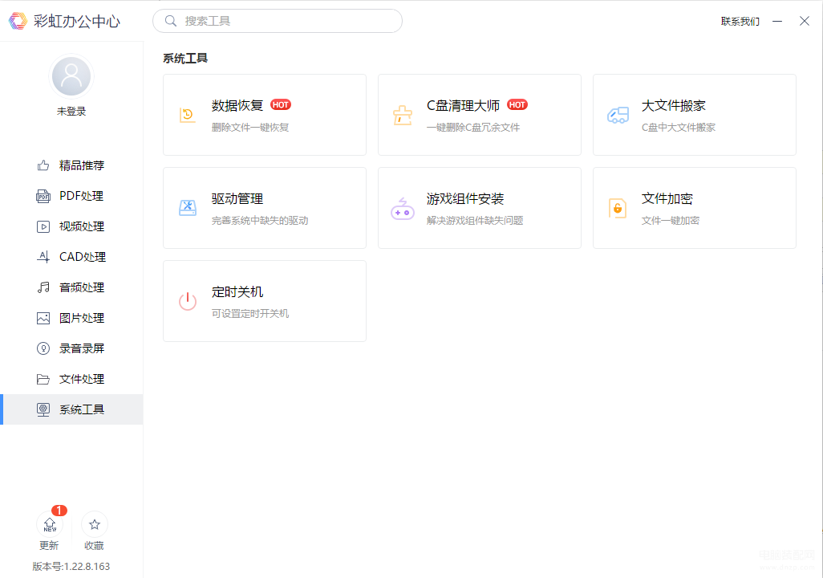Image resolution: width=823 pixels, height=578 pixels.
Task: Click description 解决游戏组件缺失问题
Action: point(475,220)
